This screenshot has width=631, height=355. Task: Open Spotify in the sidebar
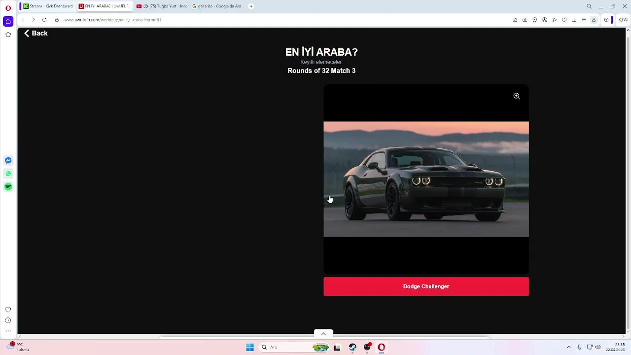8,187
